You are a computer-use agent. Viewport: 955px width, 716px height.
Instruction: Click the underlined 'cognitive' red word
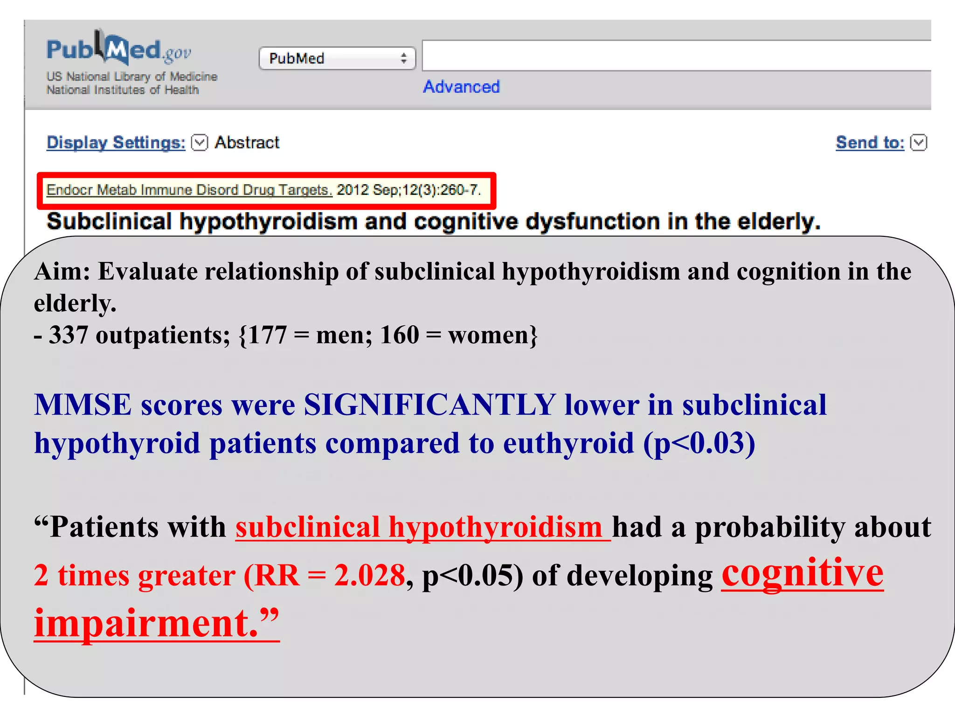point(803,573)
